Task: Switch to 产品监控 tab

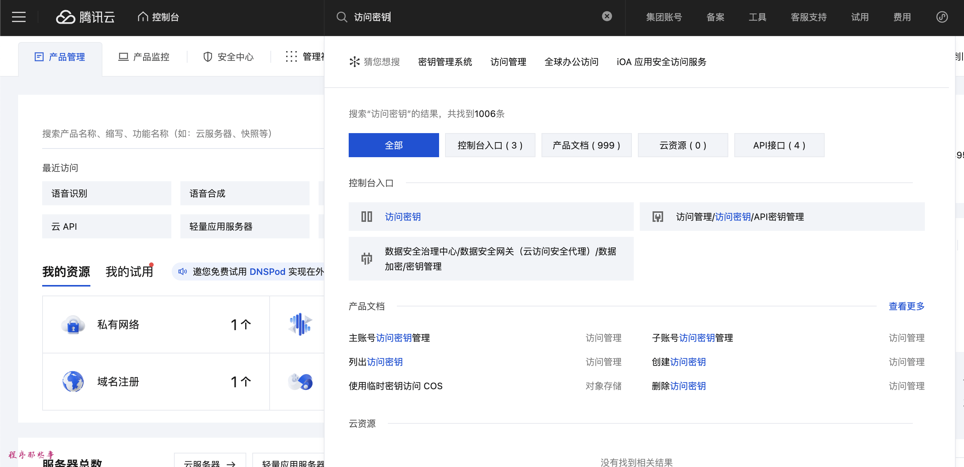Action: click(x=144, y=57)
